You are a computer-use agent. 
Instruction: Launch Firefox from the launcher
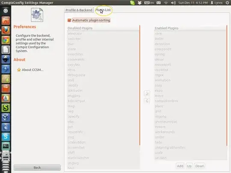(x=6, y=30)
